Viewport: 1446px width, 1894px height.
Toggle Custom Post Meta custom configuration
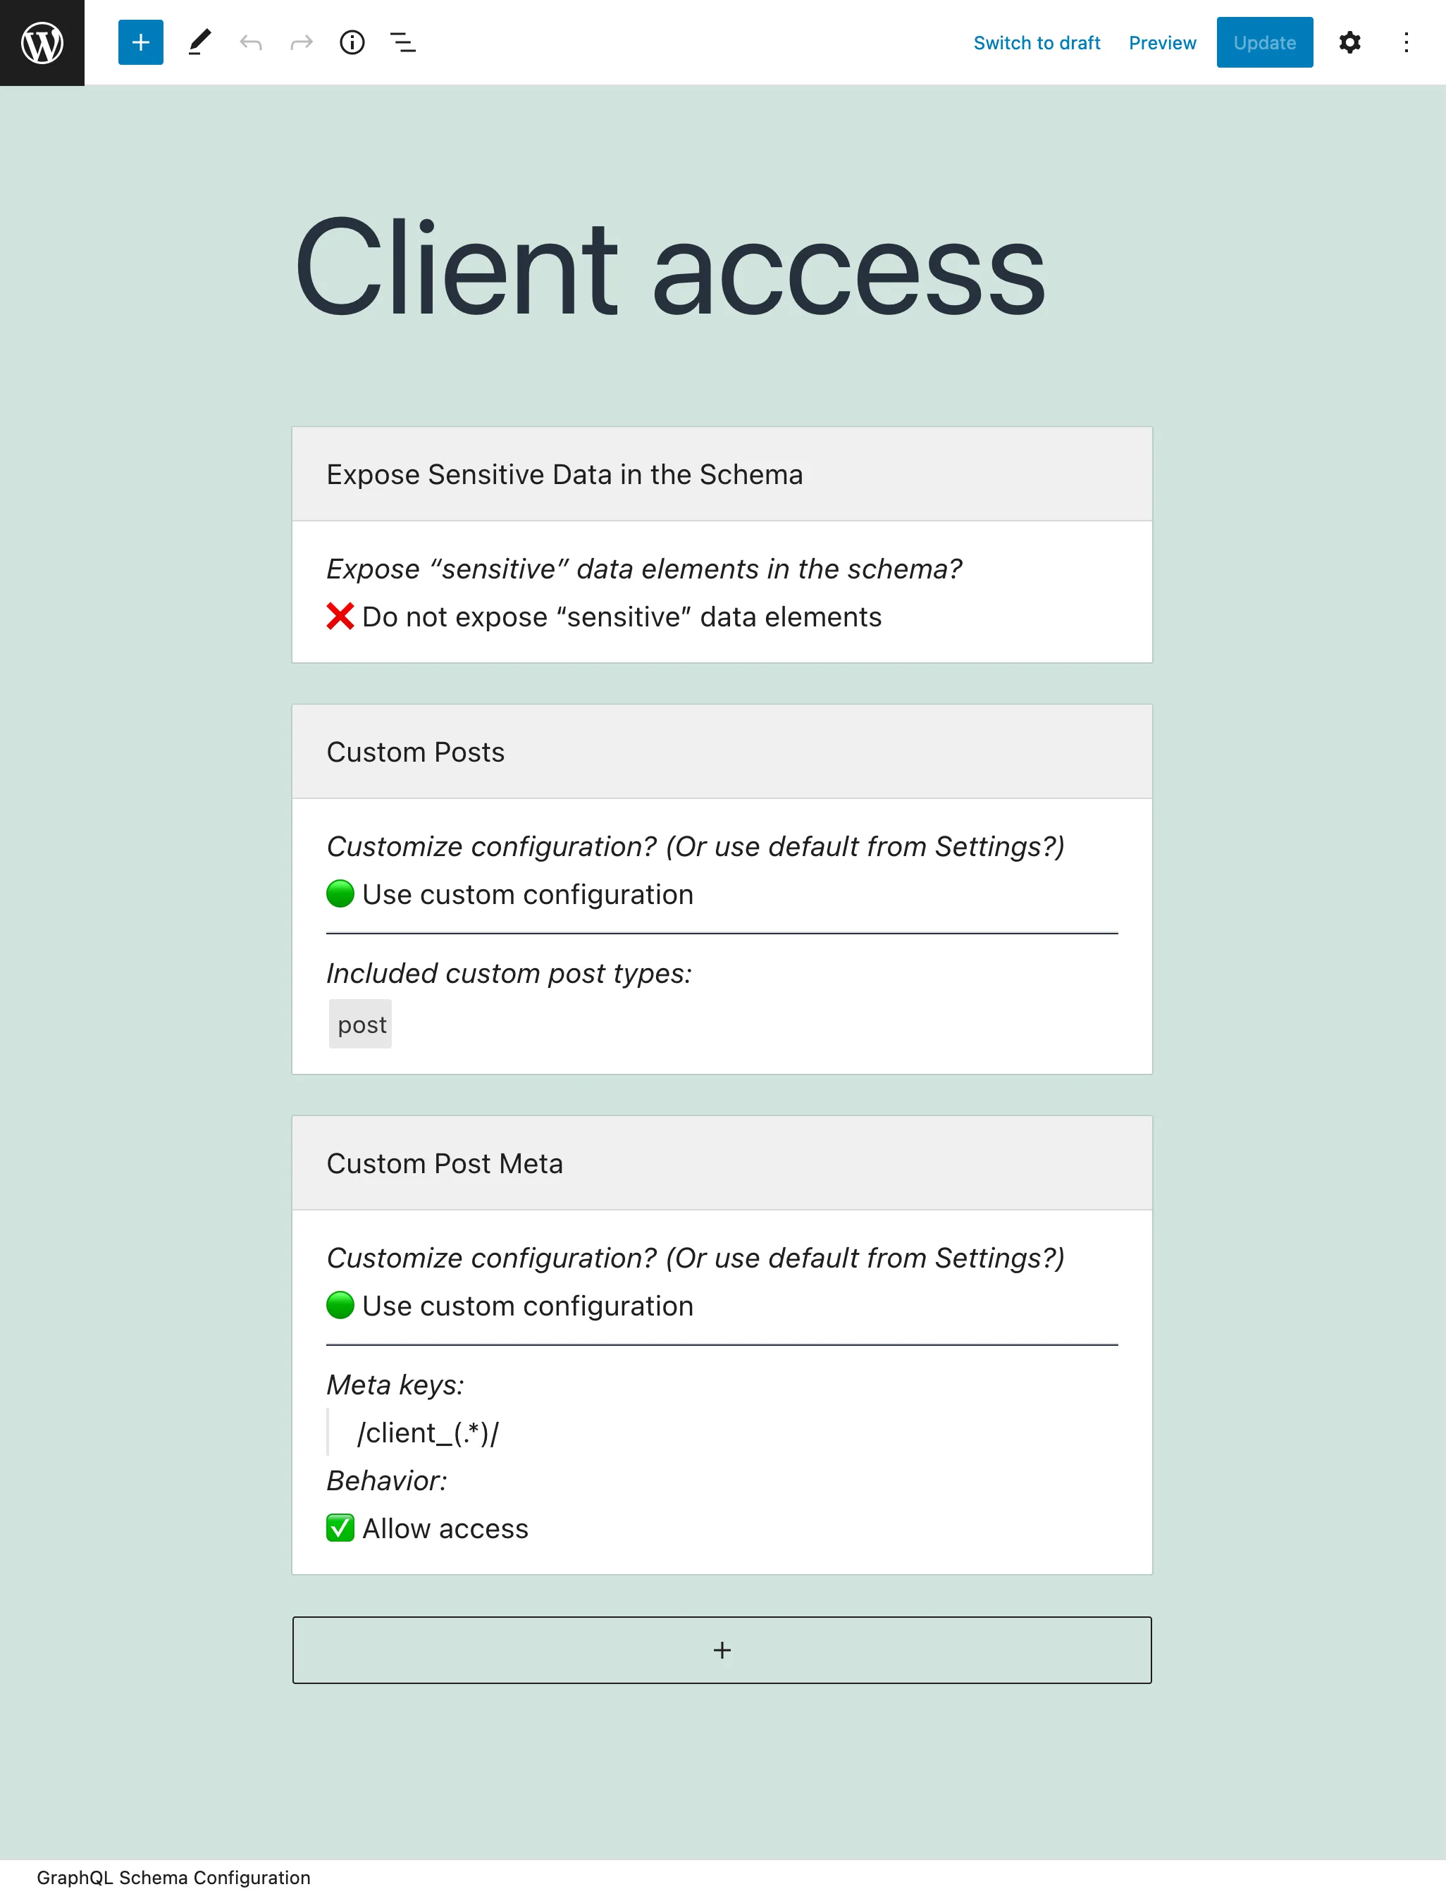(x=340, y=1306)
